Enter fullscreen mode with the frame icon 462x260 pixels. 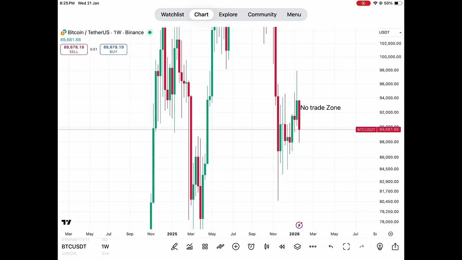pos(346,247)
